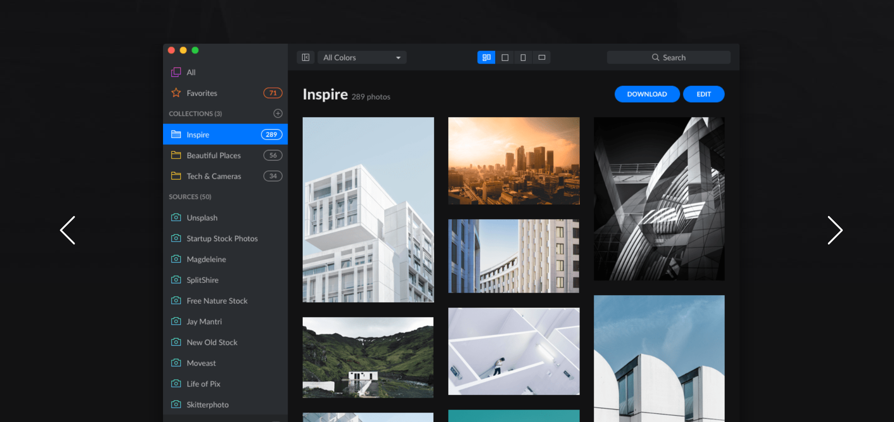Switch to landscape thumbnail view
The image size is (894, 422).
coord(541,57)
